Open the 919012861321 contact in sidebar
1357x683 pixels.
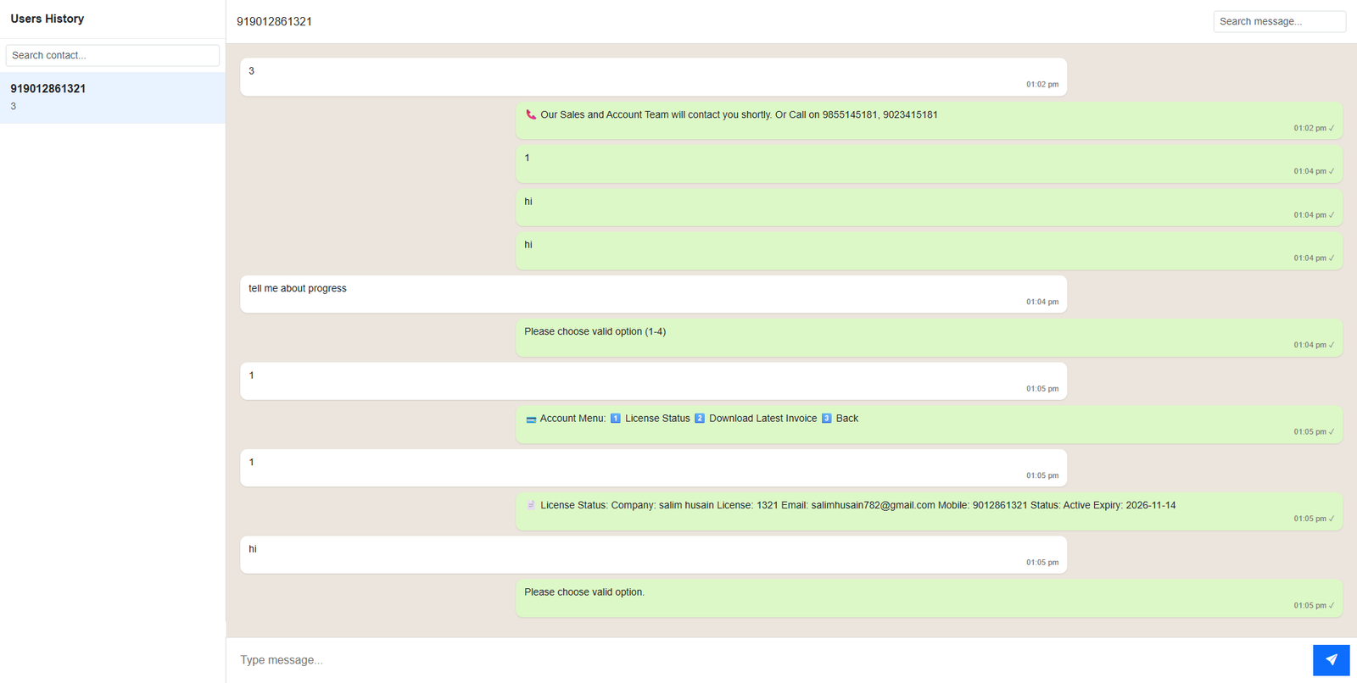pos(112,97)
